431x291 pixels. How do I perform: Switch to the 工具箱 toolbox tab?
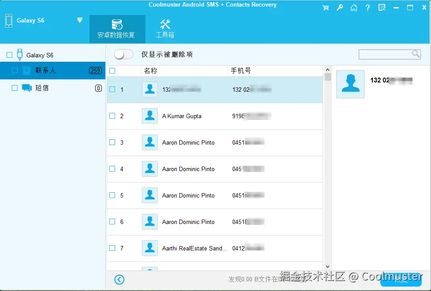[165, 29]
